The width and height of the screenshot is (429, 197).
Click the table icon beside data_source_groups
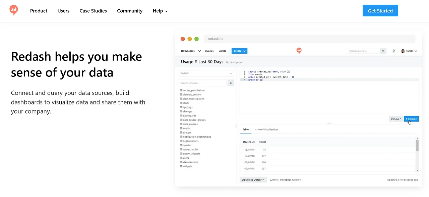[x=181, y=120]
